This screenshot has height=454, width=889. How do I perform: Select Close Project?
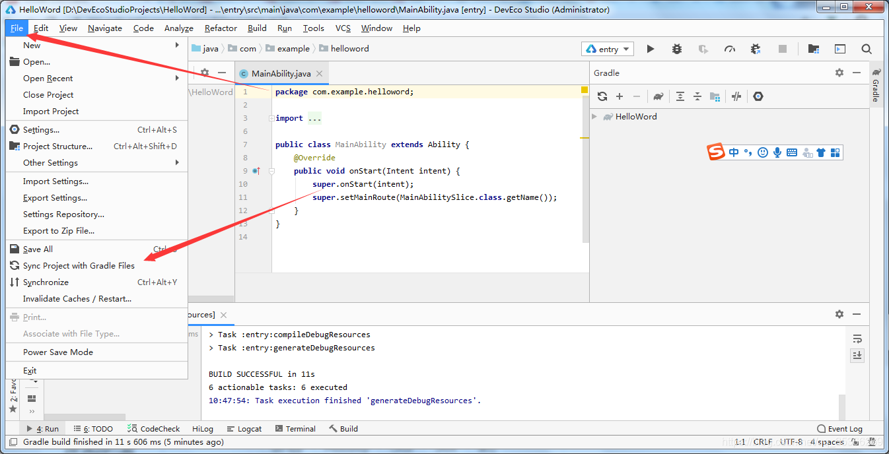97,94
